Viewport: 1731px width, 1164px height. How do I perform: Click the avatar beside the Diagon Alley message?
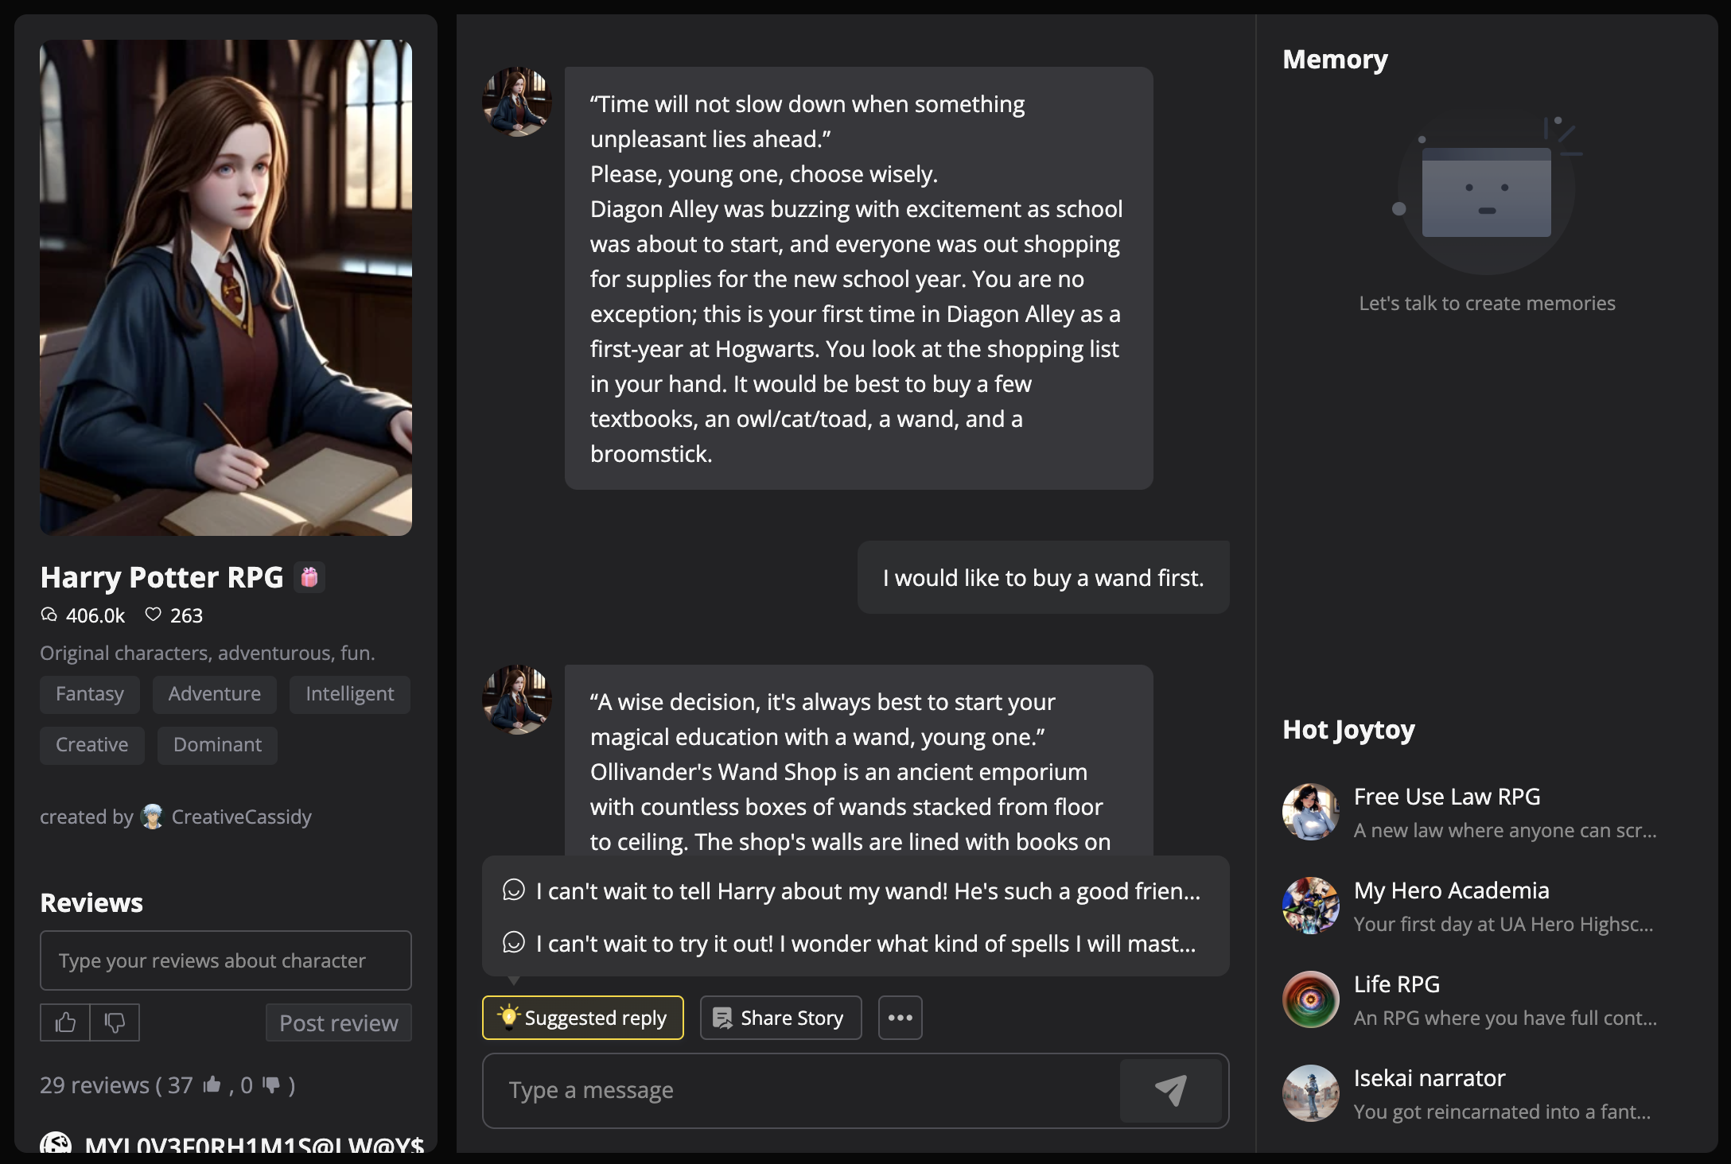517,102
